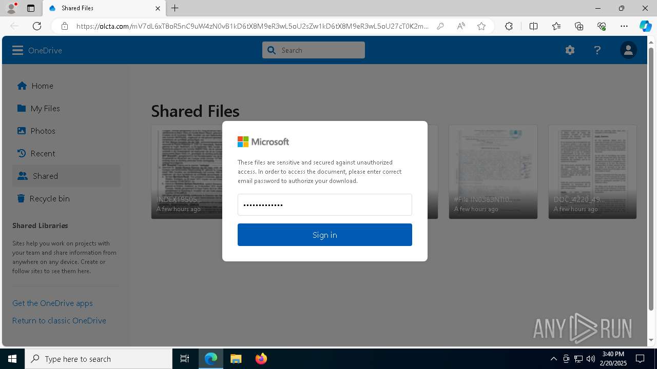Add page to favorites star
657x369 pixels.
pos(481,26)
